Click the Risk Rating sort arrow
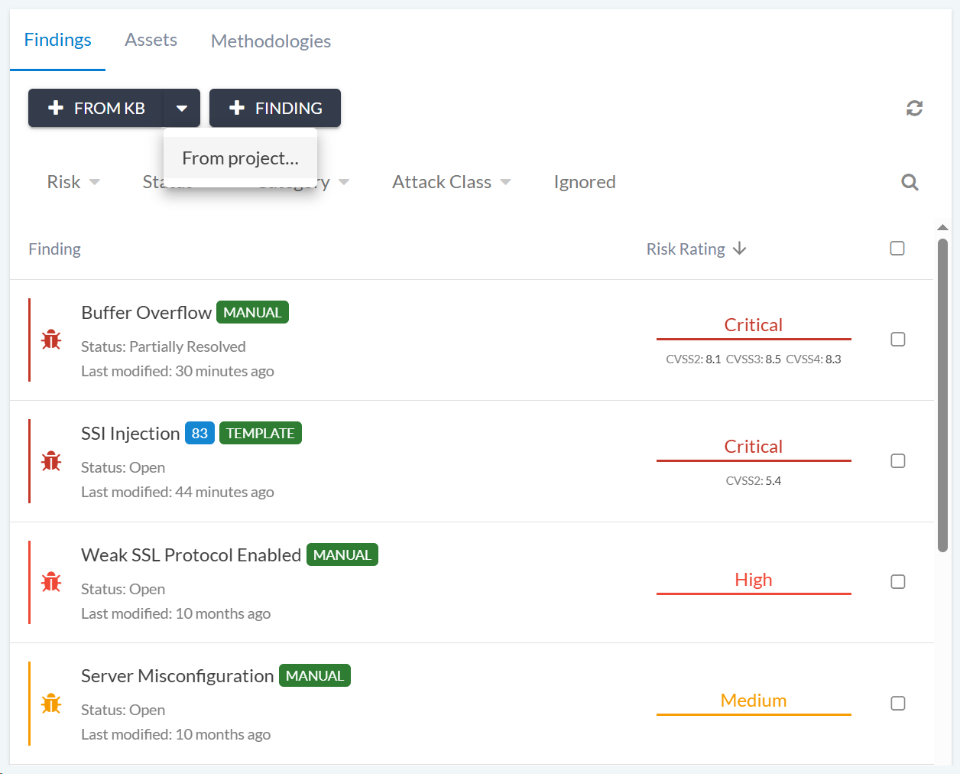Image resolution: width=960 pixels, height=774 pixels. (x=739, y=249)
